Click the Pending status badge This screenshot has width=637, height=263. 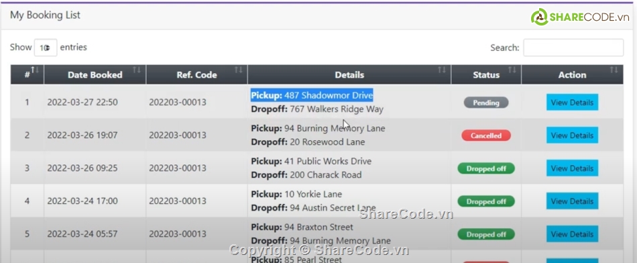pyautogui.click(x=486, y=103)
